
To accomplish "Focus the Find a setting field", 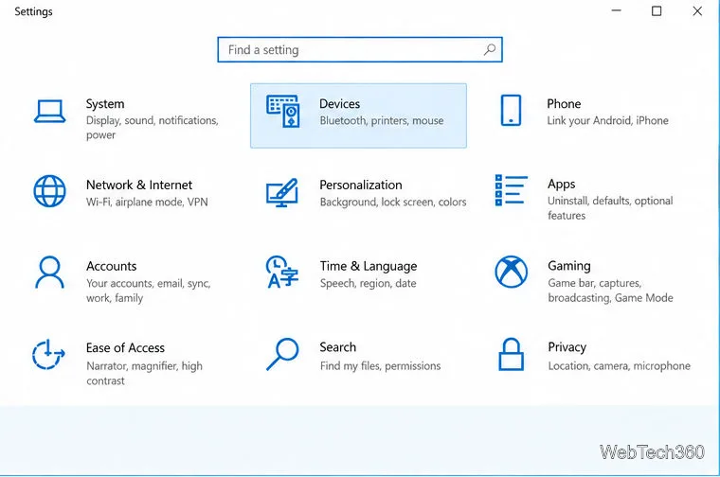I will tap(360, 49).
